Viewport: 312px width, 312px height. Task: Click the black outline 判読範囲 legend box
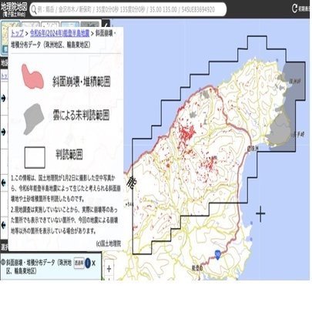click(x=35, y=157)
